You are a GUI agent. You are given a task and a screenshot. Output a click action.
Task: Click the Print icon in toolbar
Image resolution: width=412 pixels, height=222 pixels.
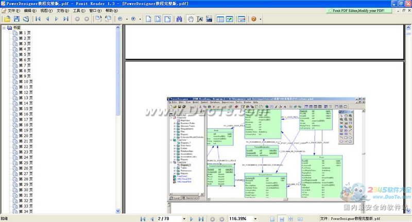tap(26, 19)
